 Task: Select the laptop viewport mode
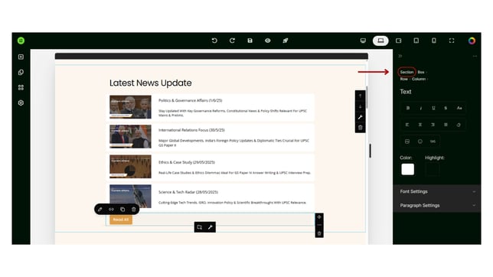380,41
